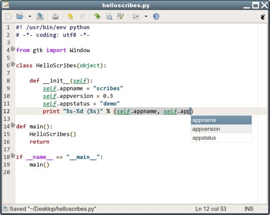
Task: Open the go-to-line green arrow tool
Action: coord(98,16)
